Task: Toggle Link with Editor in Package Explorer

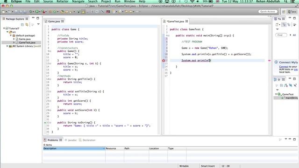Action: coord(27,25)
